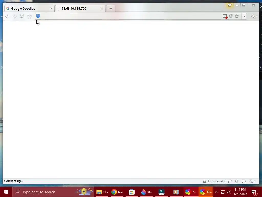This screenshot has height=197, width=262.
Task: Open File Explorer from the taskbar
Action: point(102,192)
